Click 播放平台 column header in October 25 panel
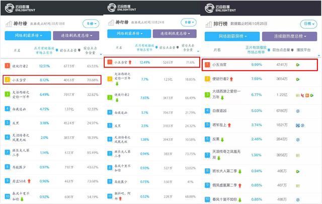The width and height of the screenshot is (322, 204). click(303, 50)
